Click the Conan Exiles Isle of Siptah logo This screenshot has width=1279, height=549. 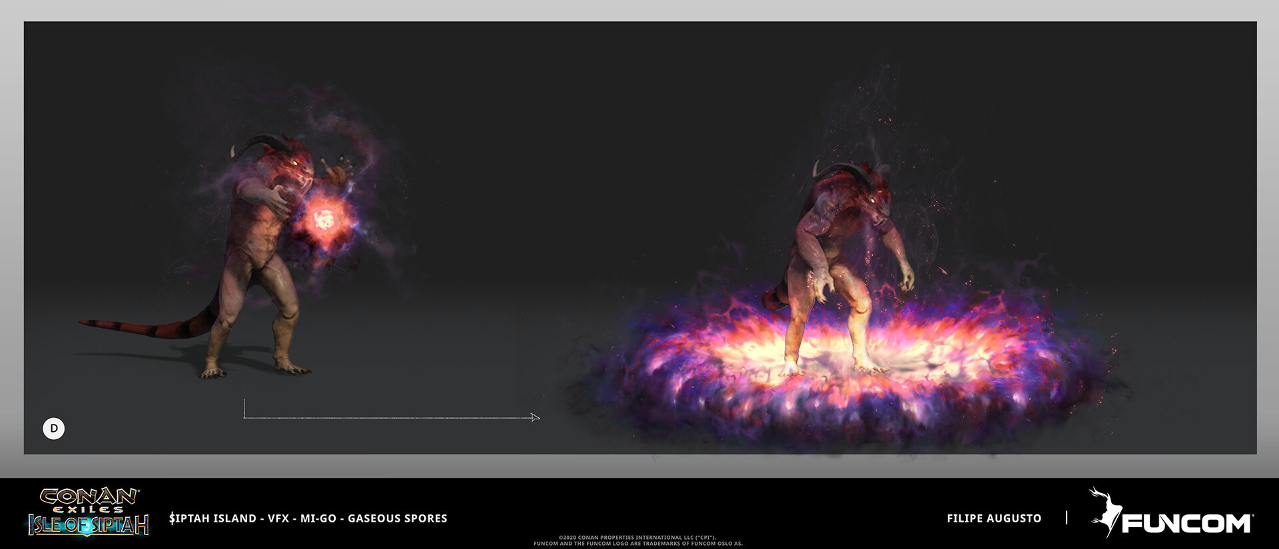[89, 512]
